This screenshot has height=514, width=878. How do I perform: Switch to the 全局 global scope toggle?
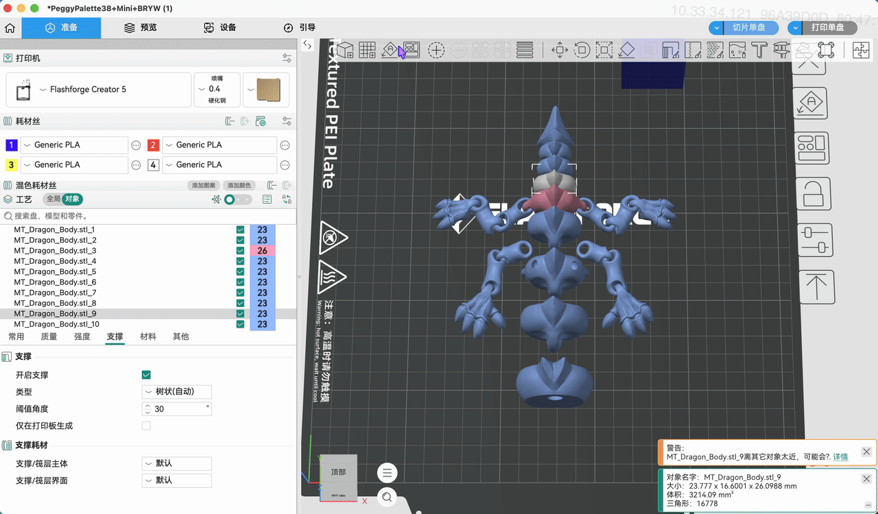coord(53,199)
